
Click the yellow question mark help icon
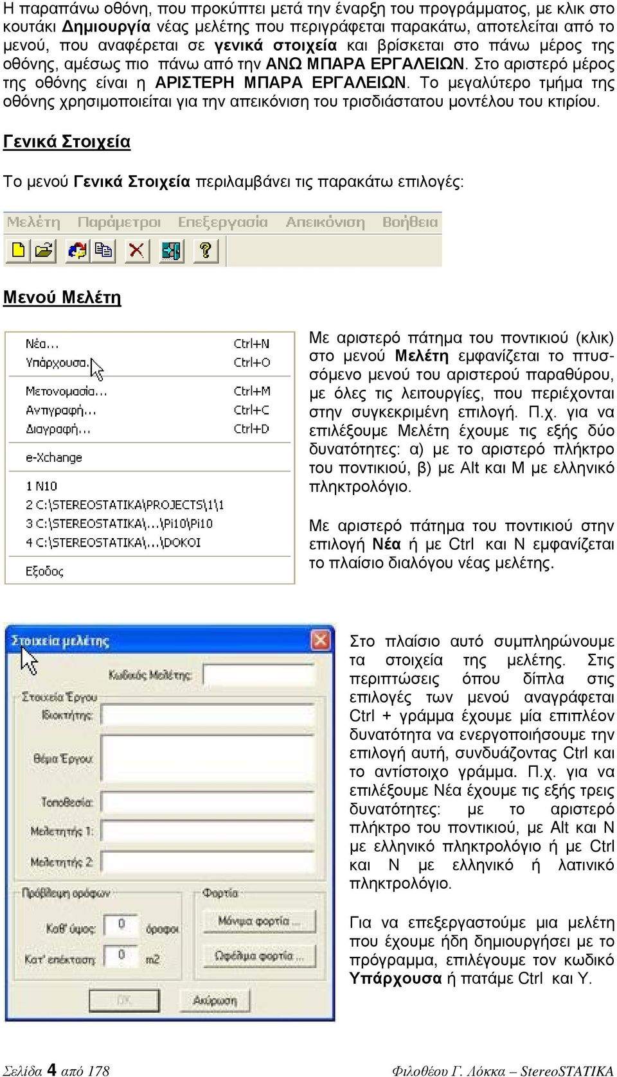point(206,250)
